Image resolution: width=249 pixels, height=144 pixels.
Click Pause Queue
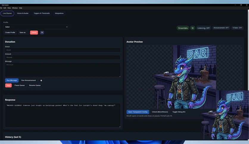[x=20, y=85]
